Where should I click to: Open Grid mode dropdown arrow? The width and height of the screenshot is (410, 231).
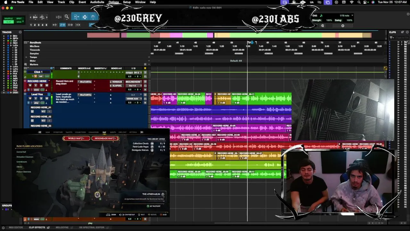pyautogui.click(x=23, y=21)
